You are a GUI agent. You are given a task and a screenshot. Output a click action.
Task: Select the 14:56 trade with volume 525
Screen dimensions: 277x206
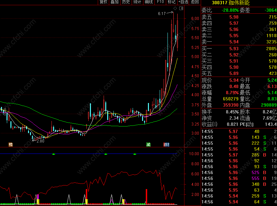(239, 172)
